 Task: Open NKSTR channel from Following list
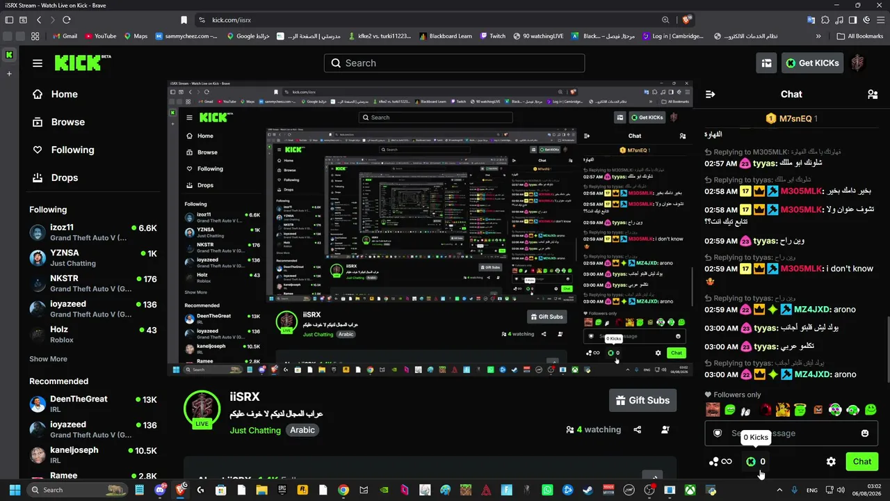(x=93, y=284)
